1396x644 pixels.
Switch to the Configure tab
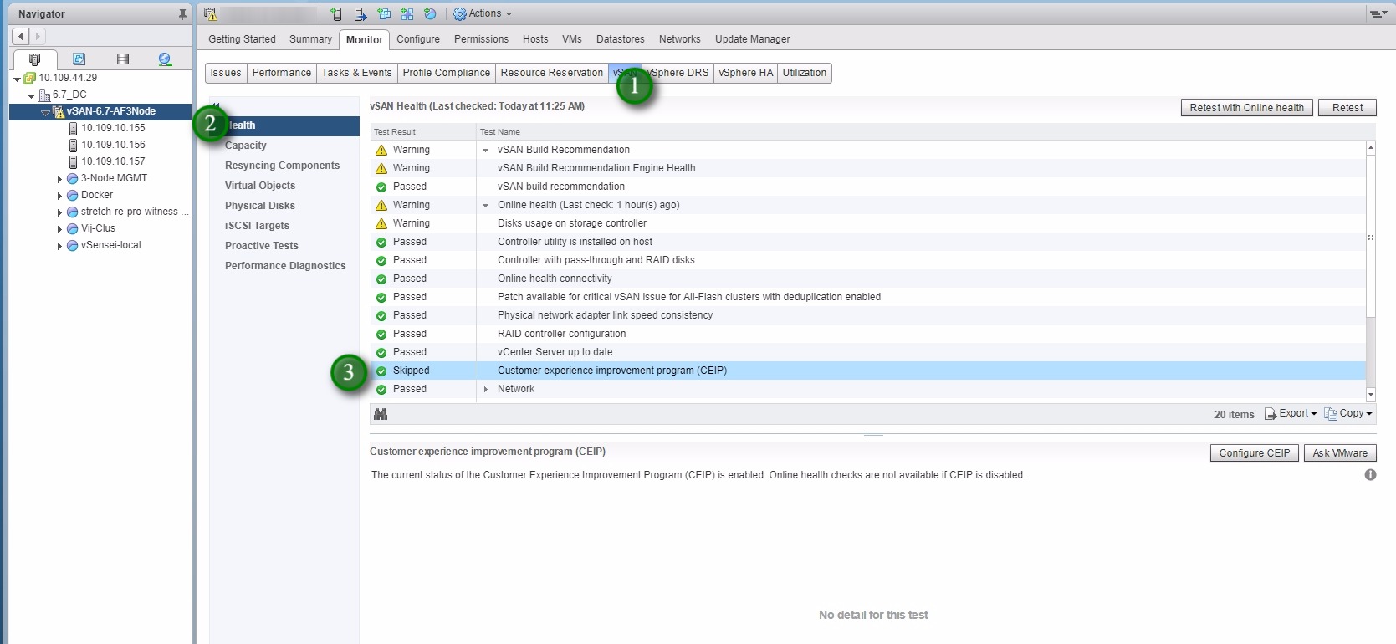tap(418, 39)
